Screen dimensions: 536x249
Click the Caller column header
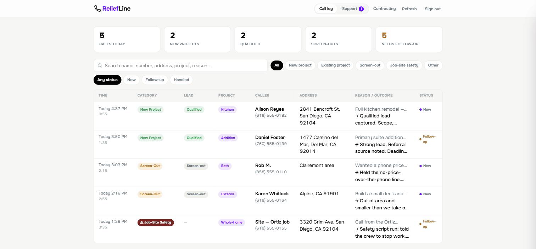pos(262,95)
